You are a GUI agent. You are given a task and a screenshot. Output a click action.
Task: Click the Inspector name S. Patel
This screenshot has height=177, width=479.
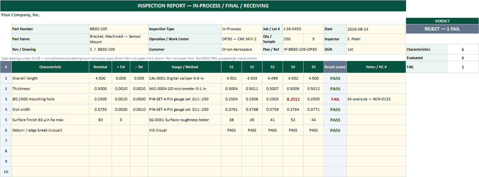[376, 39]
